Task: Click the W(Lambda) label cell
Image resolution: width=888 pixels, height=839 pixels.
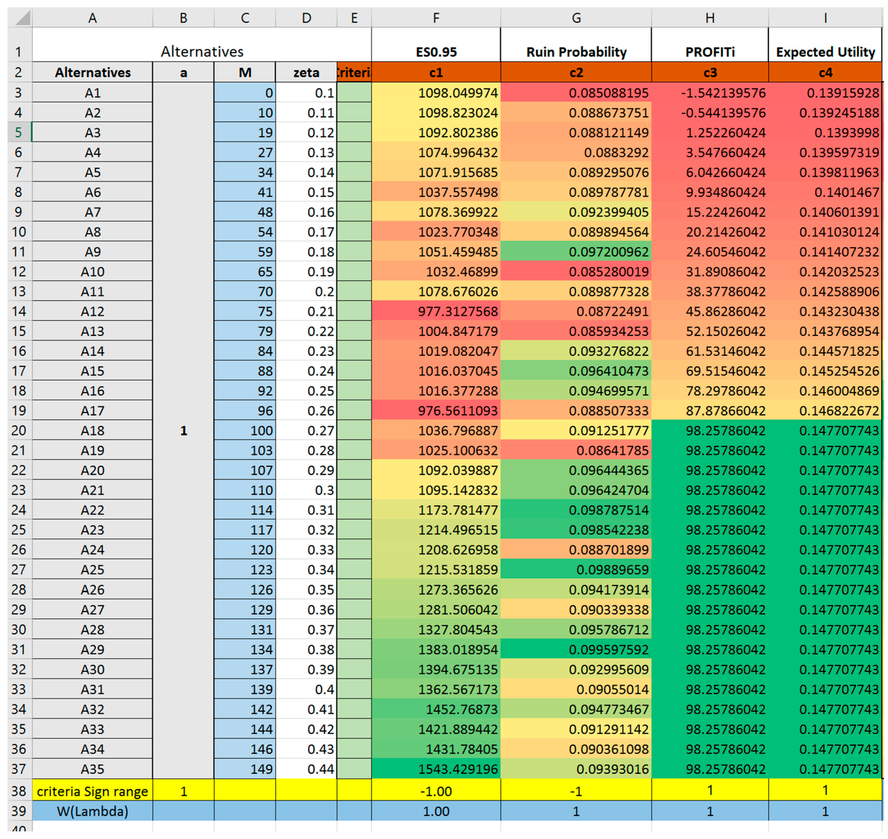Action: 93,810
